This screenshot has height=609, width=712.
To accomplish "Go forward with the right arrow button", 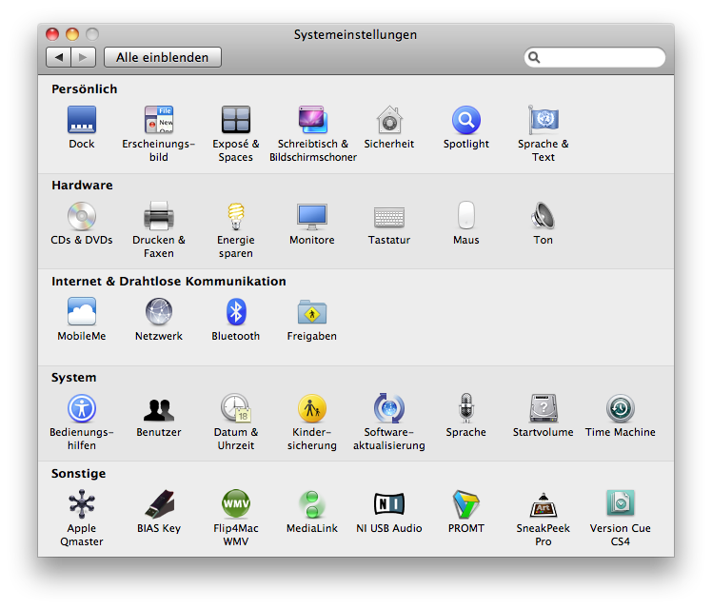I will [83, 57].
